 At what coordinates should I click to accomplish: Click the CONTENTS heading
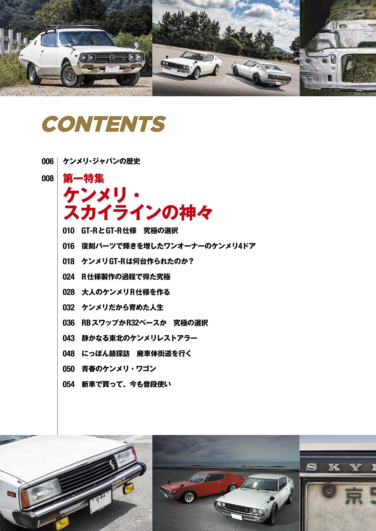pyautogui.click(x=104, y=124)
